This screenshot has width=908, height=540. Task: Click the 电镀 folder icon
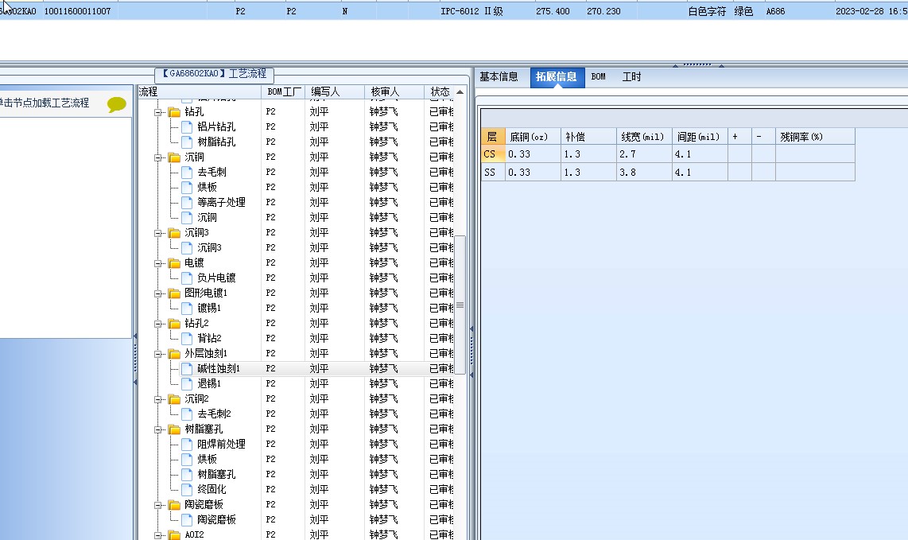pyautogui.click(x=174, y=262)
